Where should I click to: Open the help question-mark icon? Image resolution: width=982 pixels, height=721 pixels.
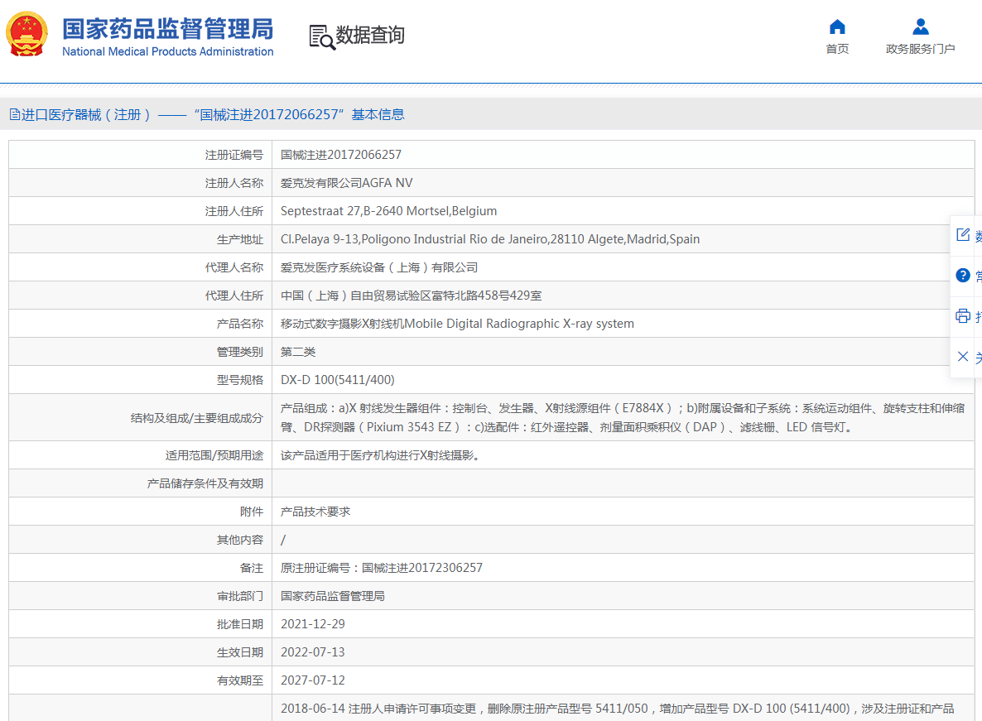963,276
